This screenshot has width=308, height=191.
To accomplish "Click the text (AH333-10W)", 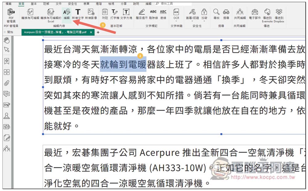I will pyautogui.click(x=177, y=168).
